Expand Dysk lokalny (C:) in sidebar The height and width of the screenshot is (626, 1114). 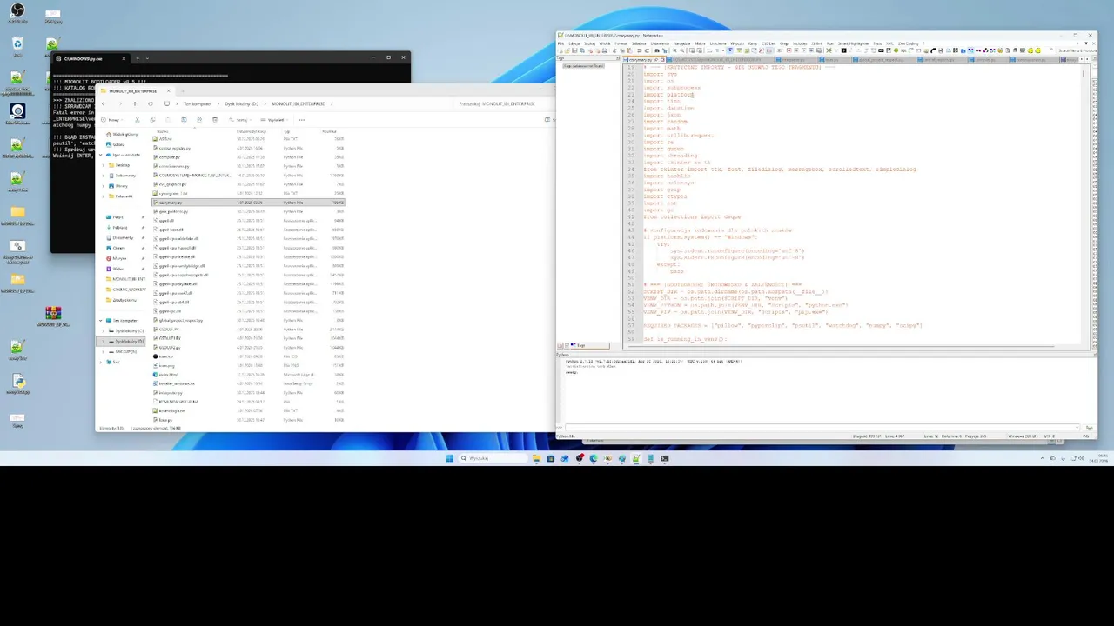click(x=103, y=330)
